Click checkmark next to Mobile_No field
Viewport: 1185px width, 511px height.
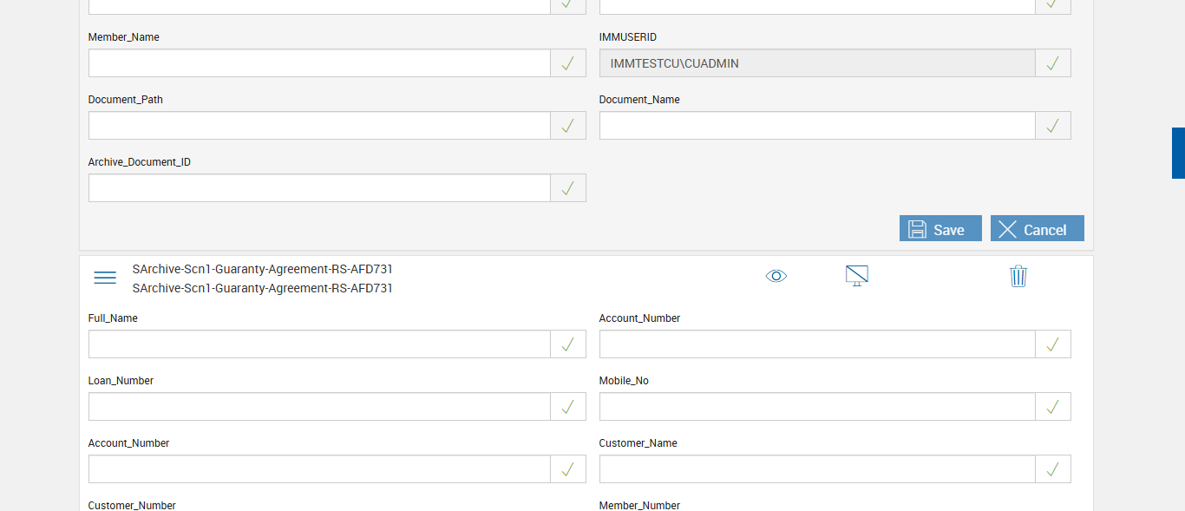pyautogui.click(x=1052, y=407)
